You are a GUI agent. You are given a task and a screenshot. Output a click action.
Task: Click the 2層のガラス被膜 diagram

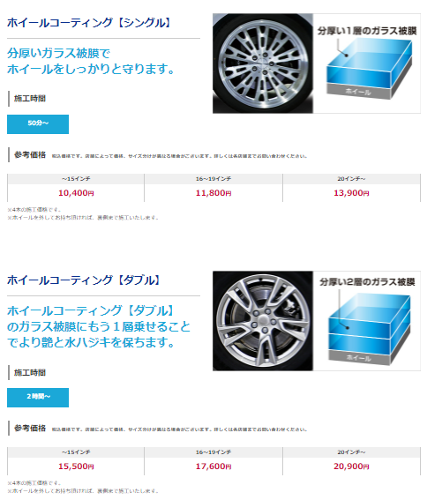coord(367,321)
